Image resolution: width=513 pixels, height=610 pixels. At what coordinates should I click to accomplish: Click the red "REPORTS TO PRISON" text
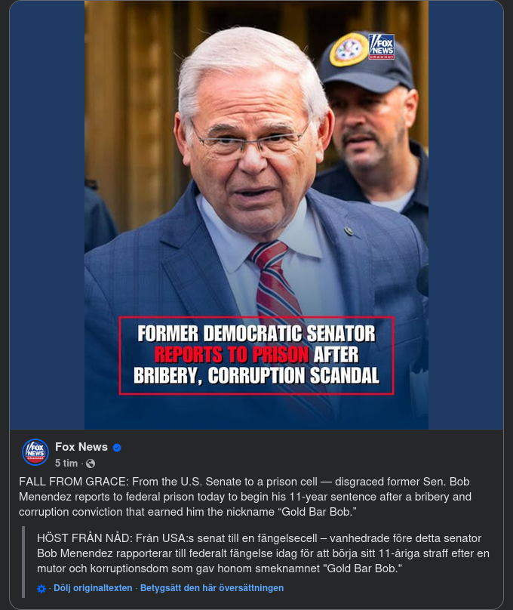click(x=232, y=354)
